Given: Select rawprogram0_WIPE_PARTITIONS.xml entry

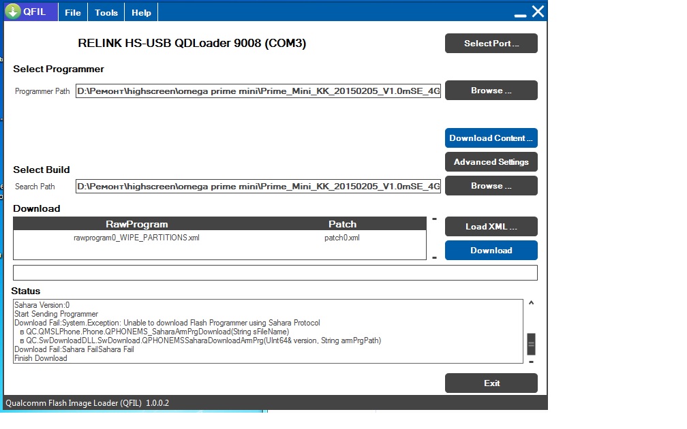Looking at the screenshot, I should pyautogui.click(x=136, y=238).
